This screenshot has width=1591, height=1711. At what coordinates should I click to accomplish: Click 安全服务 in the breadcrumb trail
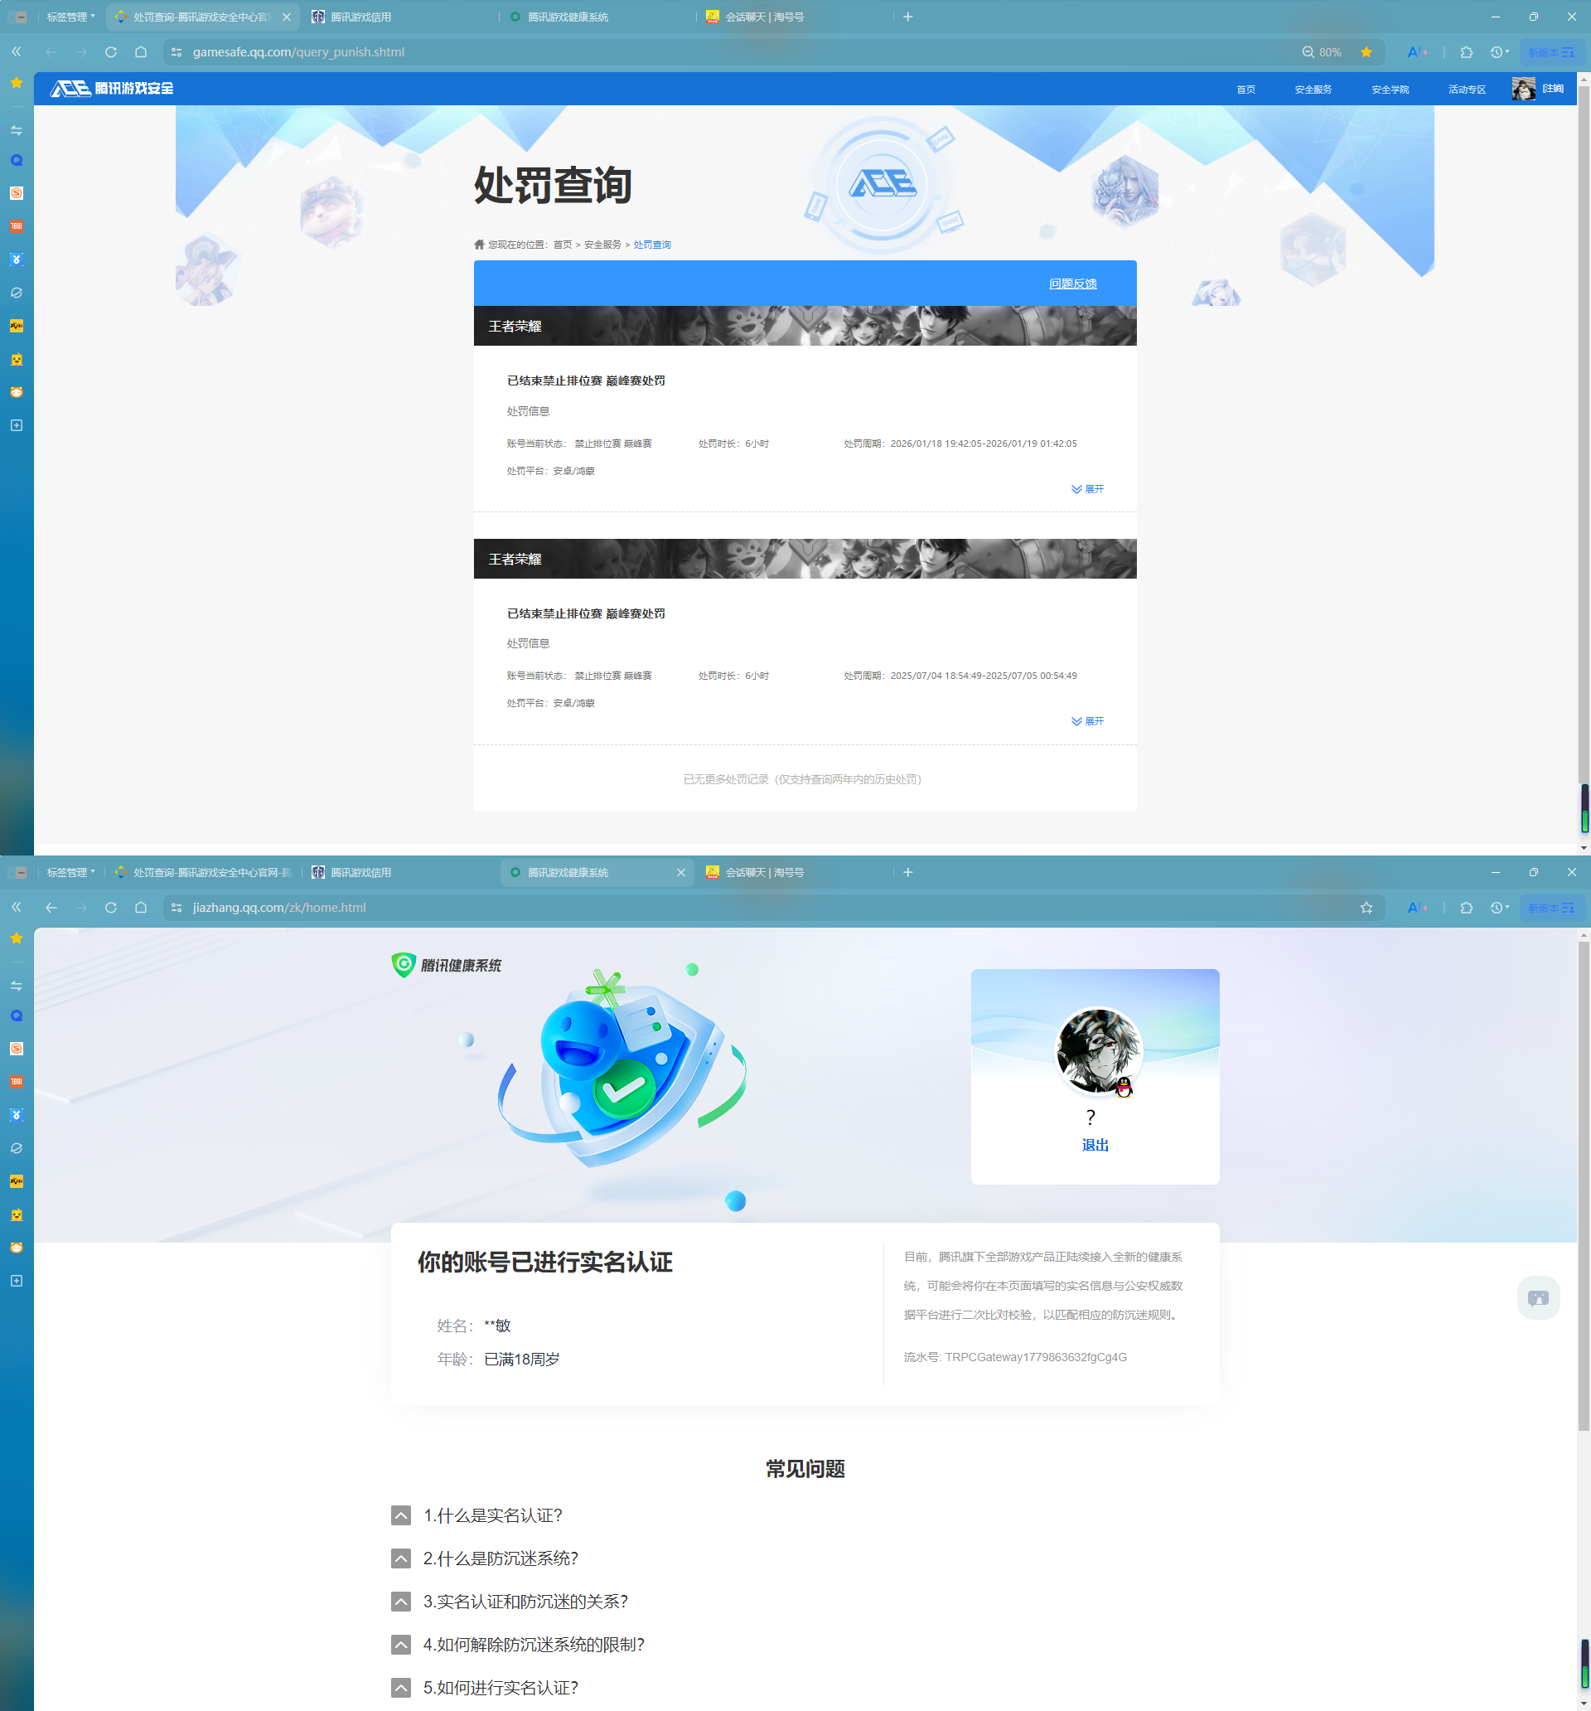602,245
